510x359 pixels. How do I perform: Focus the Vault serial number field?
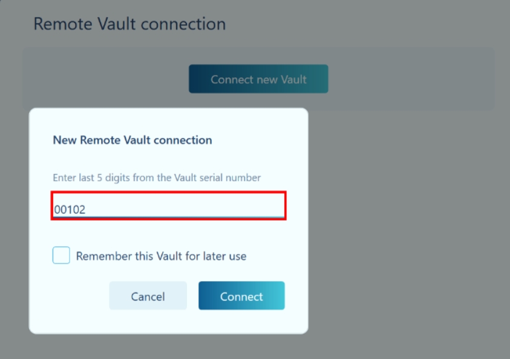coord(168,205)
